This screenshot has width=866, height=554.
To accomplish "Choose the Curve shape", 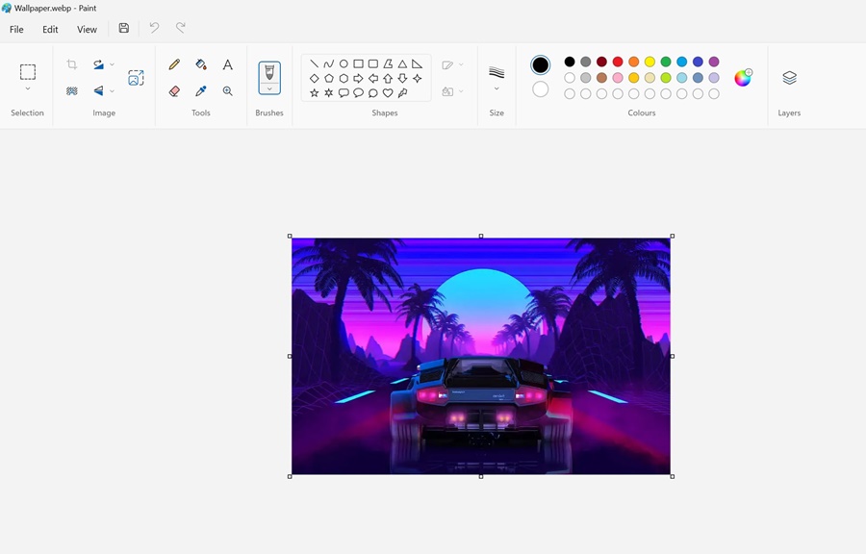I will click(x=329, y=64).
